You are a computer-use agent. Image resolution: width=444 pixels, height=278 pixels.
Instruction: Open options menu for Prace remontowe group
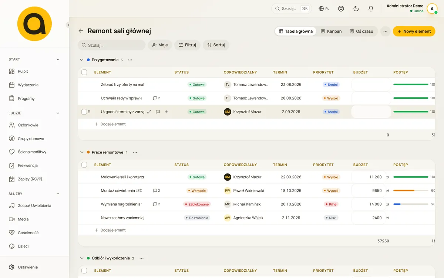135,152
